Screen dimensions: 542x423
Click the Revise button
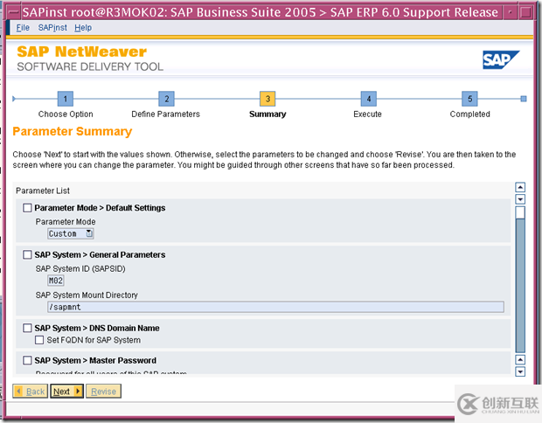coord(103,392)
